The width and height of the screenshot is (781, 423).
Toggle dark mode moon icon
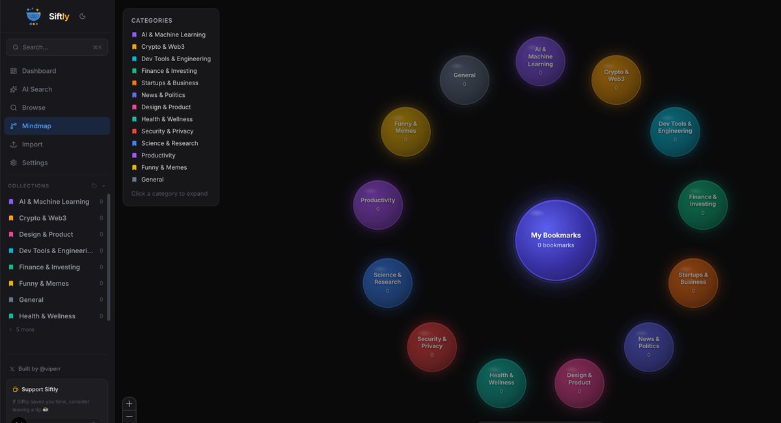click(83, 16)
